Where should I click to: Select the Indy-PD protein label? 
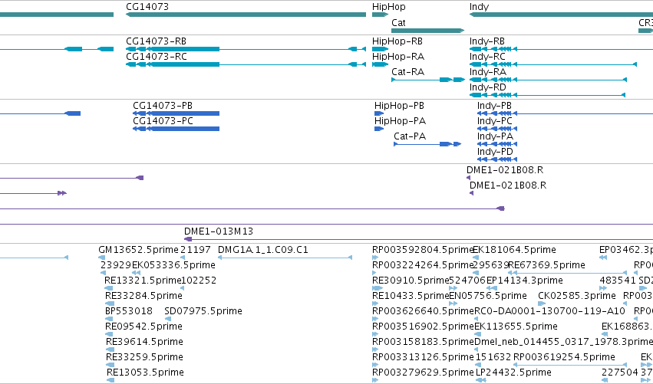coord(495,152)
